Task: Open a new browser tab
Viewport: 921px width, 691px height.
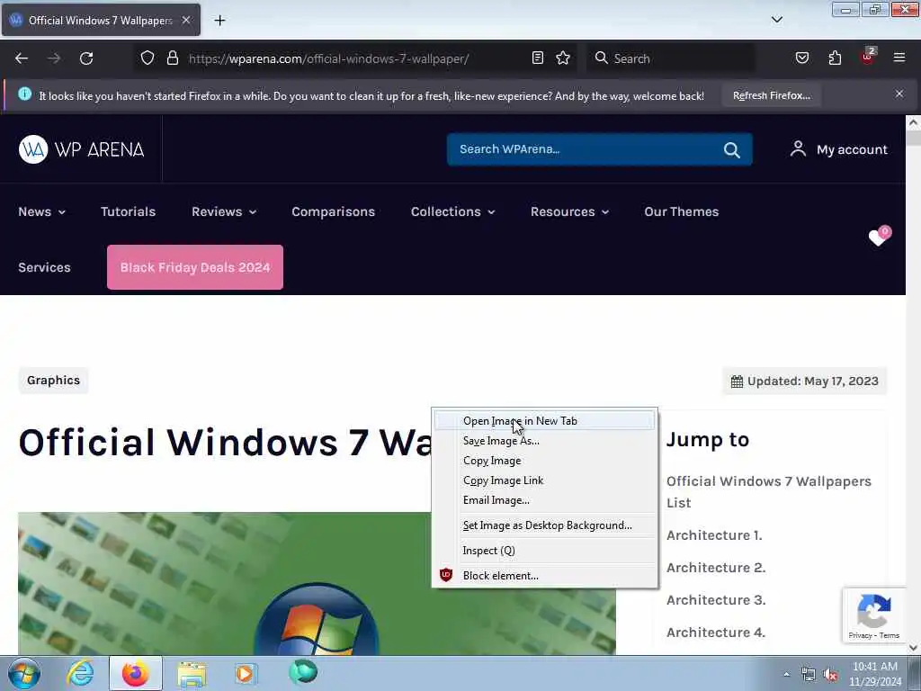Action: click(219, 21)
